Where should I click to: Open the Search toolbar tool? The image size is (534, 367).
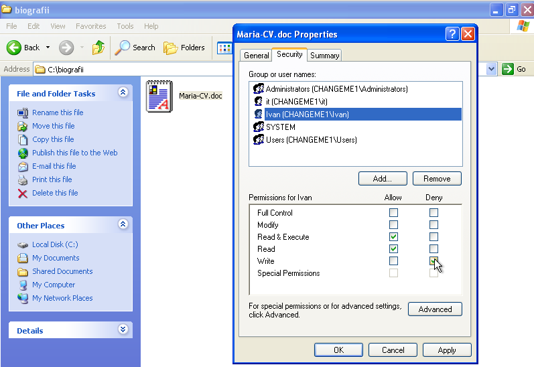(x=135, y=48)
